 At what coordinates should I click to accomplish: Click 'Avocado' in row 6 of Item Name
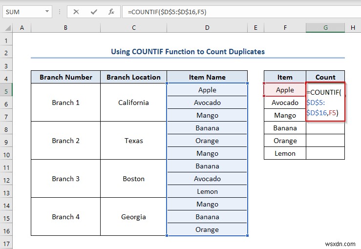[x=207, y=103]
